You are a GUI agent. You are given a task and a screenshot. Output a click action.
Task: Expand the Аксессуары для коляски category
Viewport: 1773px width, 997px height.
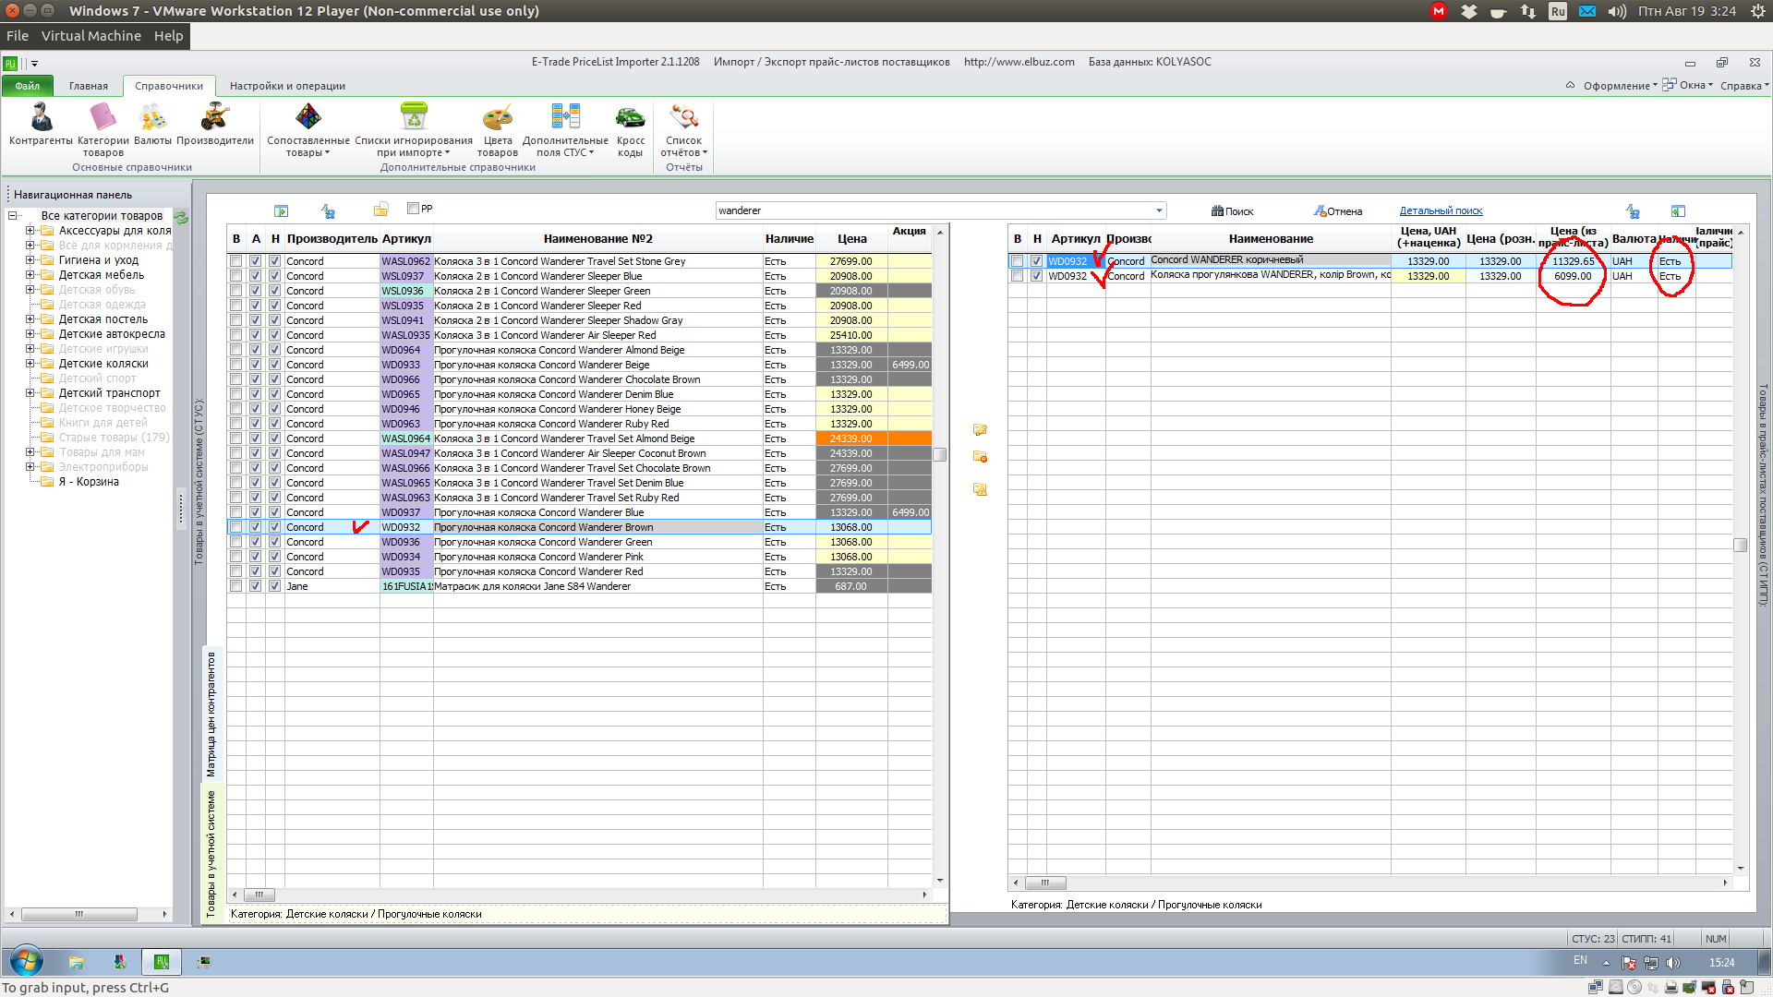click(30, 231)
